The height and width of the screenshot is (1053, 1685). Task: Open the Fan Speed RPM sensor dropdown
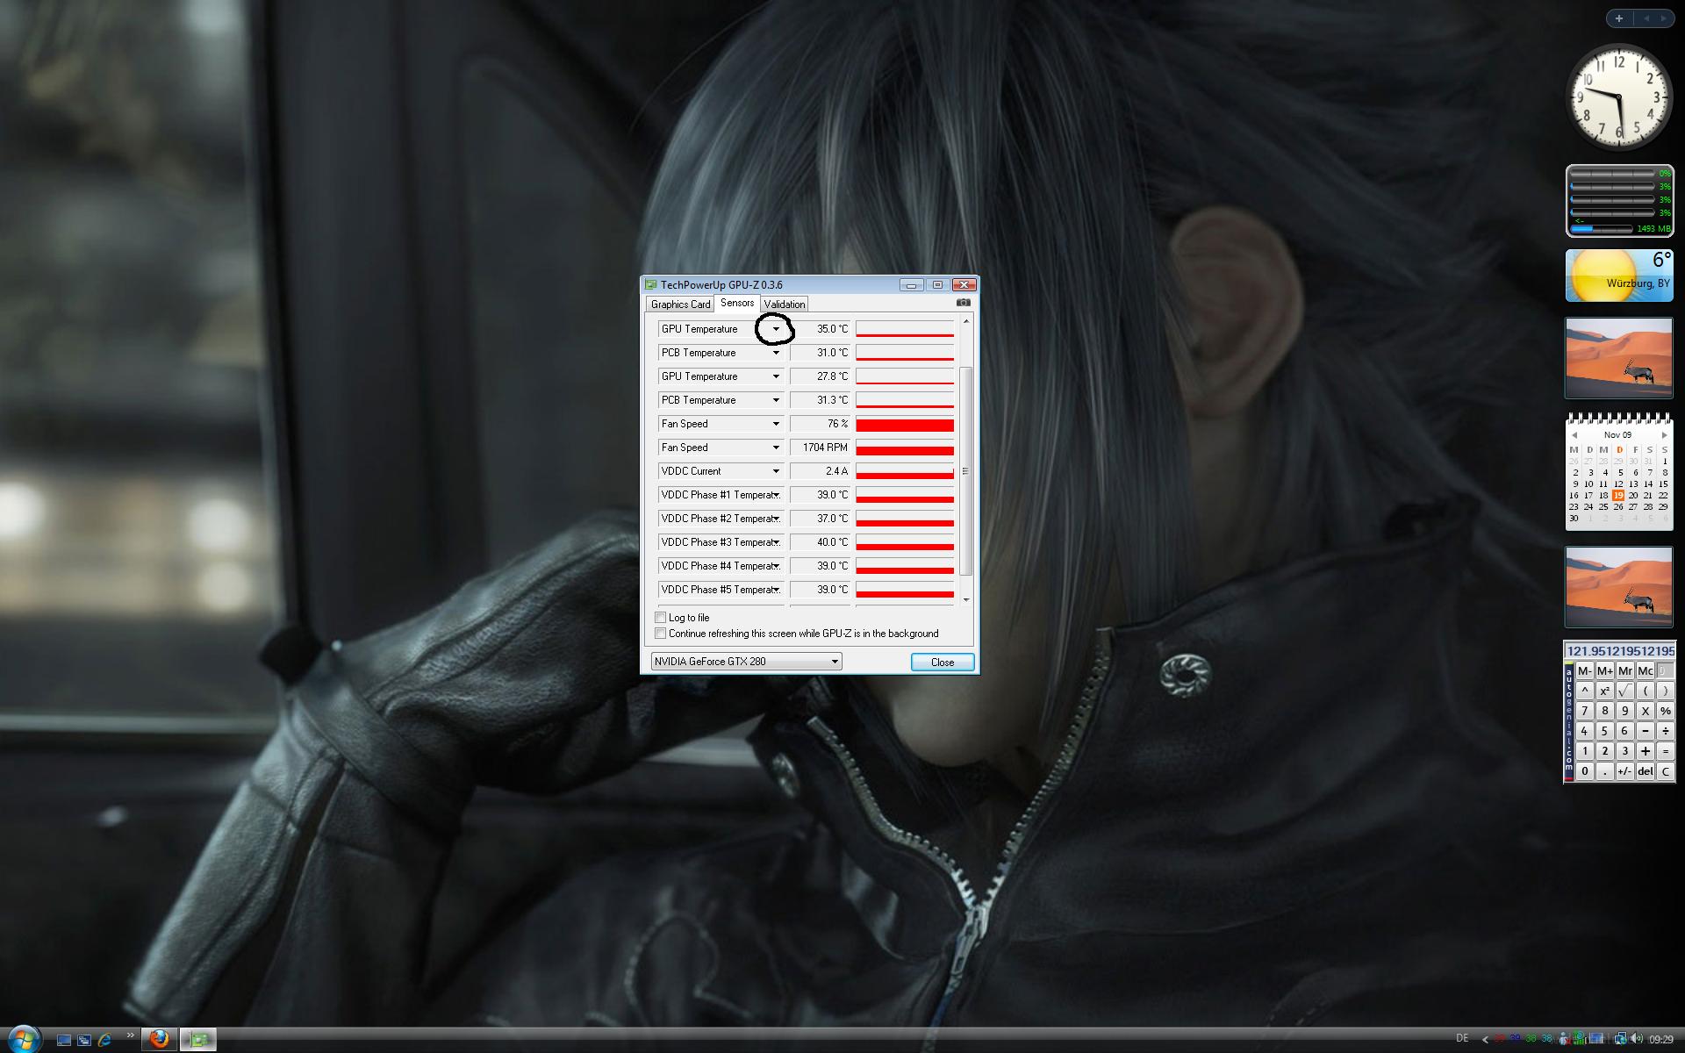coord(776,448)
